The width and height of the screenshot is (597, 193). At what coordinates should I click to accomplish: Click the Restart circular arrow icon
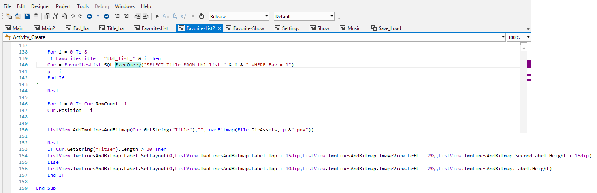tap(202, 17)
